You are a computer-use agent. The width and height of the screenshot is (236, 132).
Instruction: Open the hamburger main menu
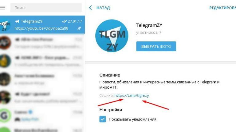(x=2, y=7)
